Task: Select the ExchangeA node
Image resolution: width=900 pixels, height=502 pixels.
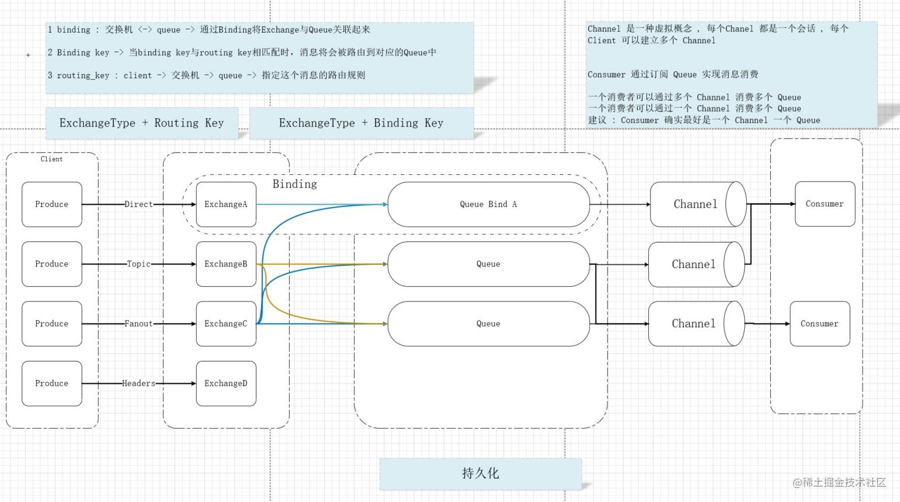Action: [x=226, y=204]
